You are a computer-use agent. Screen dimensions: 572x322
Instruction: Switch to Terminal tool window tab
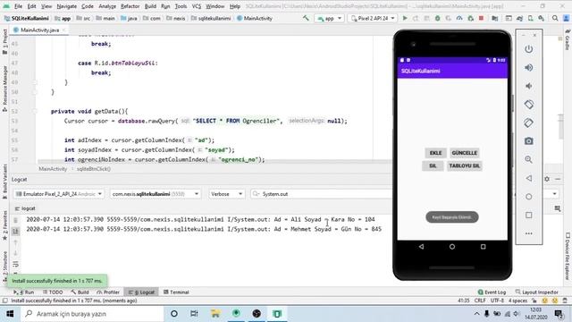(177, 292)
